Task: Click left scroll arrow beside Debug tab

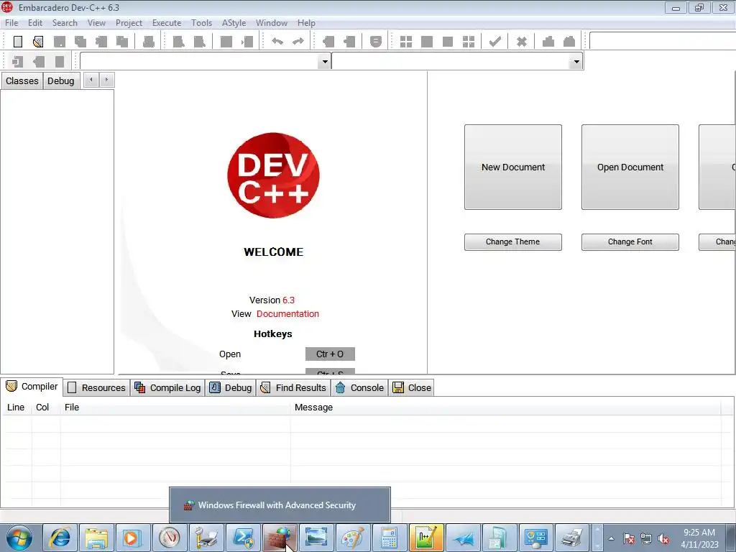Action: coord(91,80)
